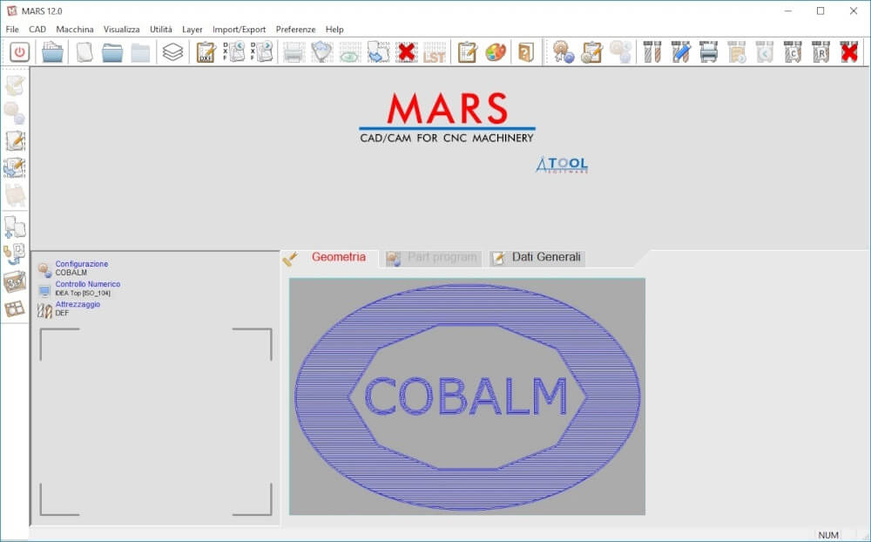Viewport: 871px width, 542px height.
Task: Click the Attrezzaggio link
Action: 78,305
